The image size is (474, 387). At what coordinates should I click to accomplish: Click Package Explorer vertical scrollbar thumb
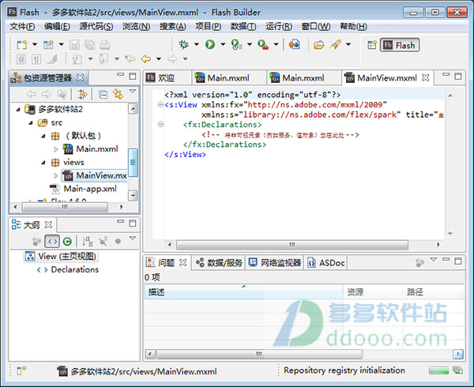point(133,163)
